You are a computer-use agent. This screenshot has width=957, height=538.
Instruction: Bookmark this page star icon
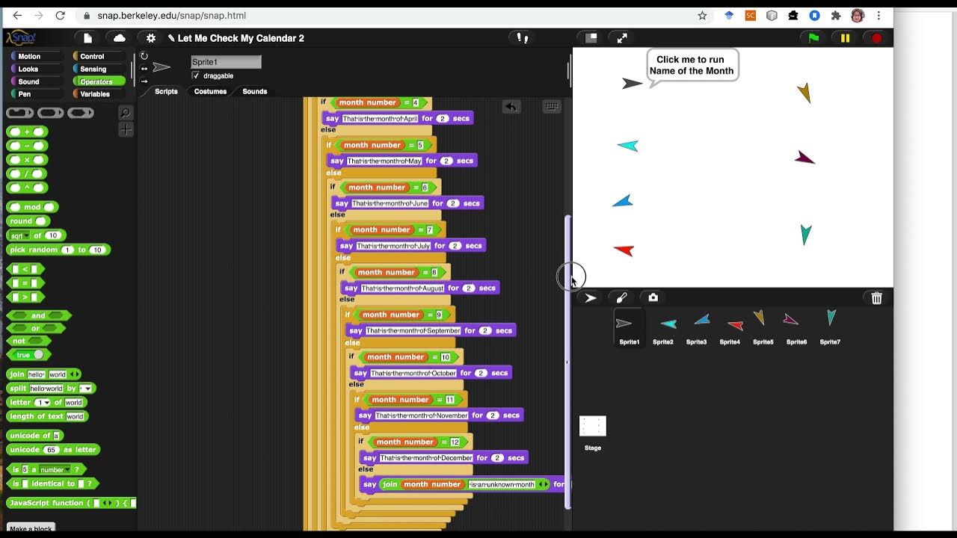[x=702, y=16]
